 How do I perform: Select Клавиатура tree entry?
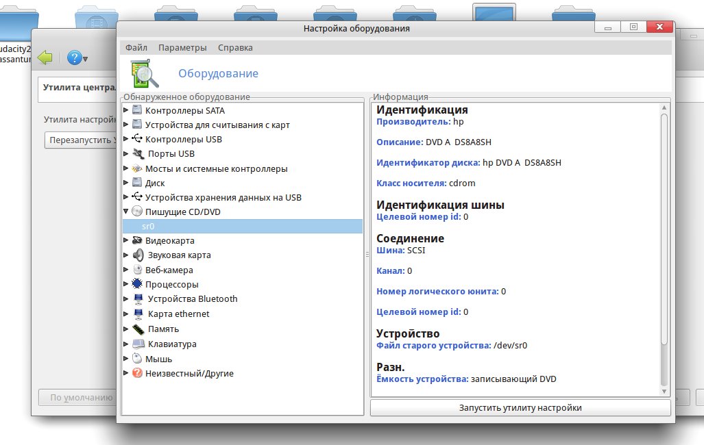172,344
